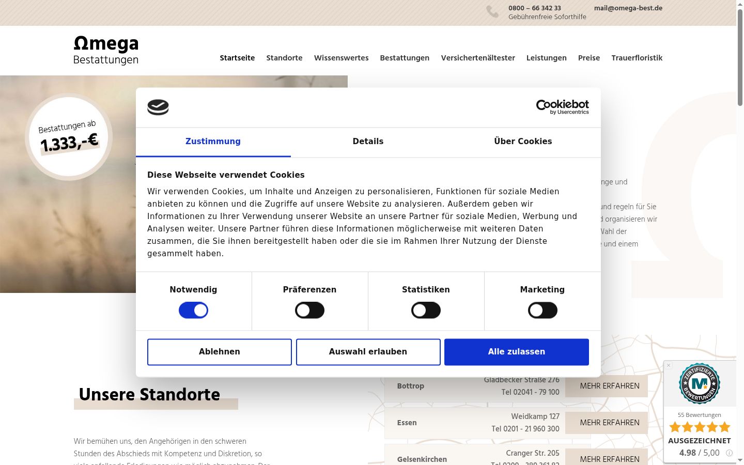This screenshot has width=744, height=465.
Task: Open the Preise menu item
Action: [x=588, y=58]
